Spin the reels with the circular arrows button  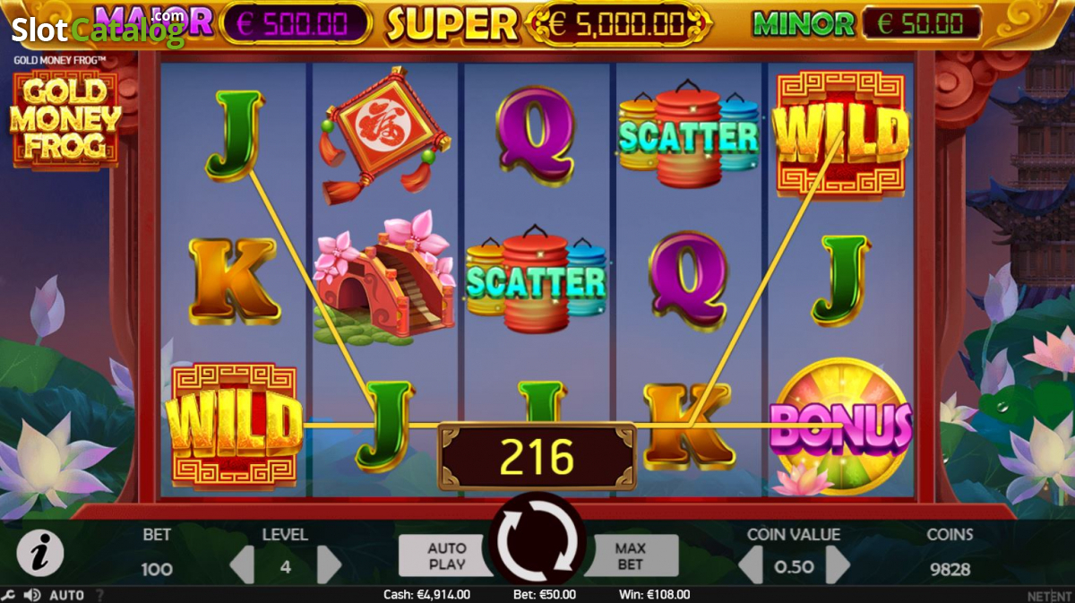[537, 543]
